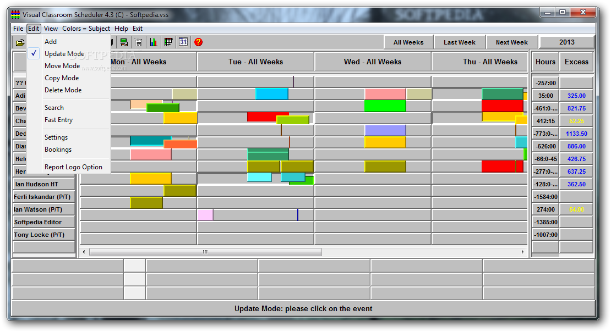This screenshot has width=611, height=332.
Task: Click the horizontal scrollbar thumb
Action: (x=206, y=252)
